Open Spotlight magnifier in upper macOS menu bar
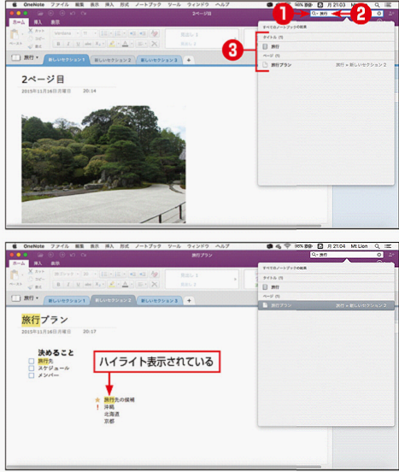 (377, 5)
